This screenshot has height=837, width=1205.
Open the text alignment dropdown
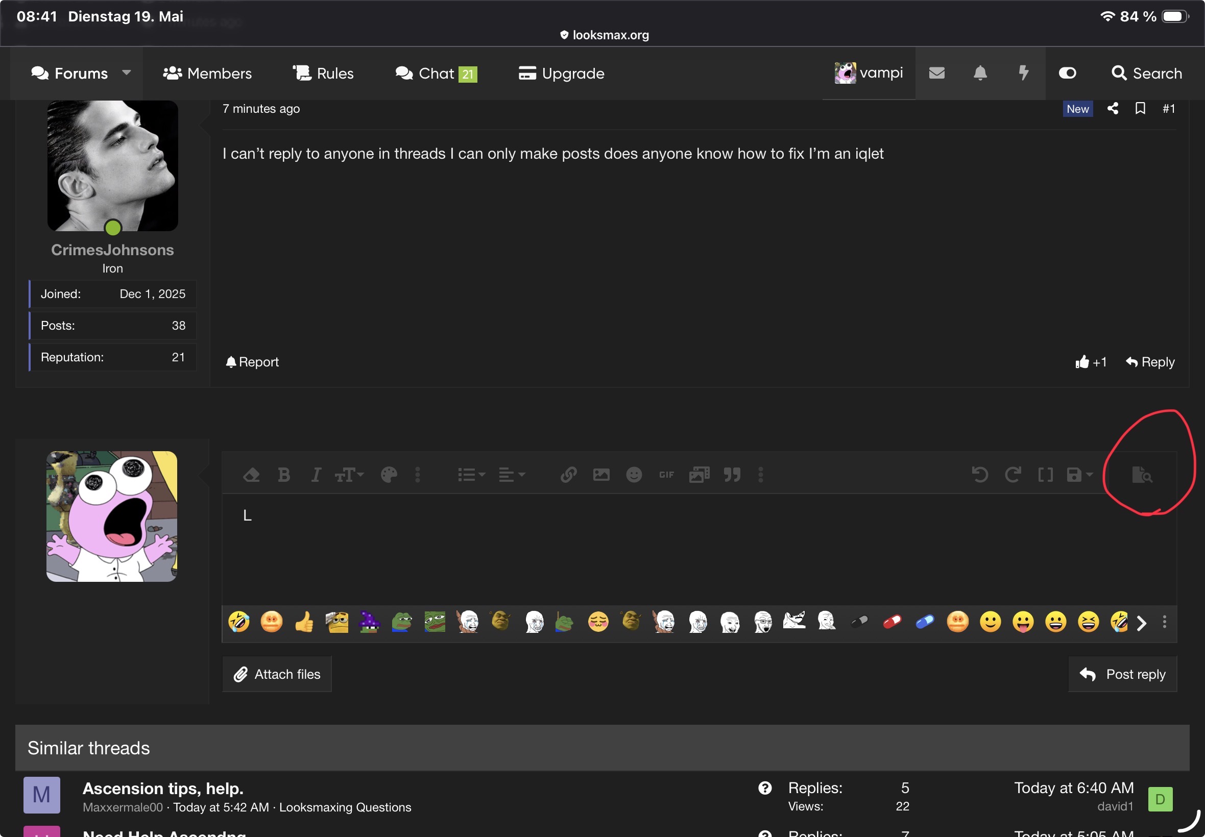pos(512,475)
